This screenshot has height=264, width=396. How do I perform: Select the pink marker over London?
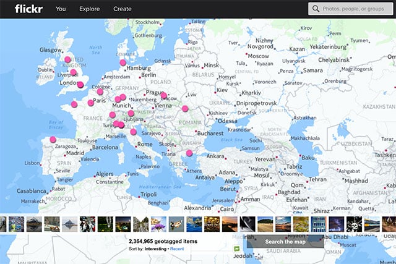coord(80,85)
